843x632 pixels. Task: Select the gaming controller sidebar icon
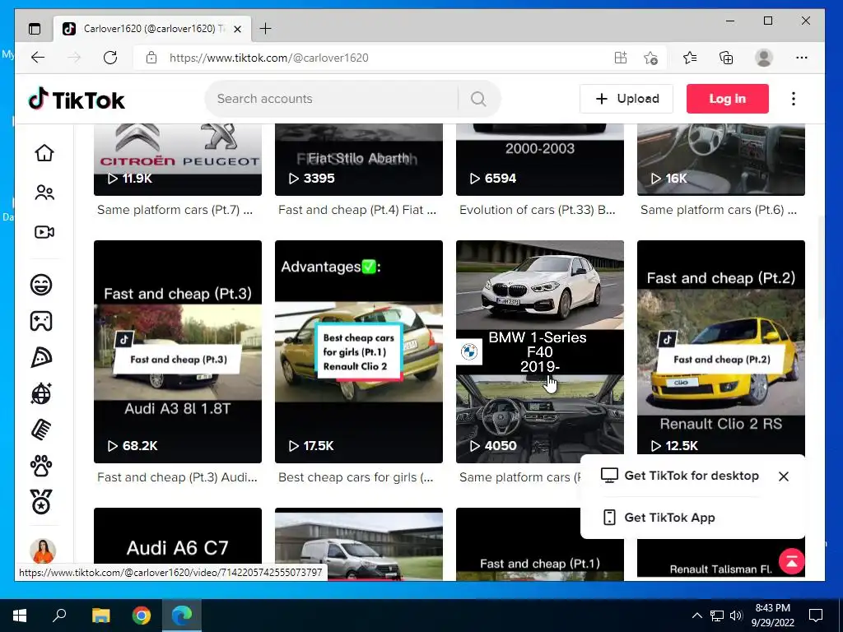[41, 321]
